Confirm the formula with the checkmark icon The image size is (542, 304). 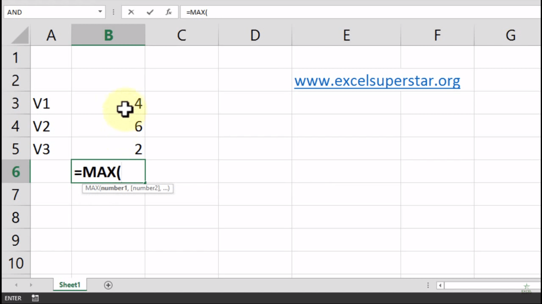(149, 12)
